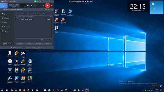Toggle microphone recording in Bandicam toolbar
Screen dimensions: 164x92
click(32, 6)
